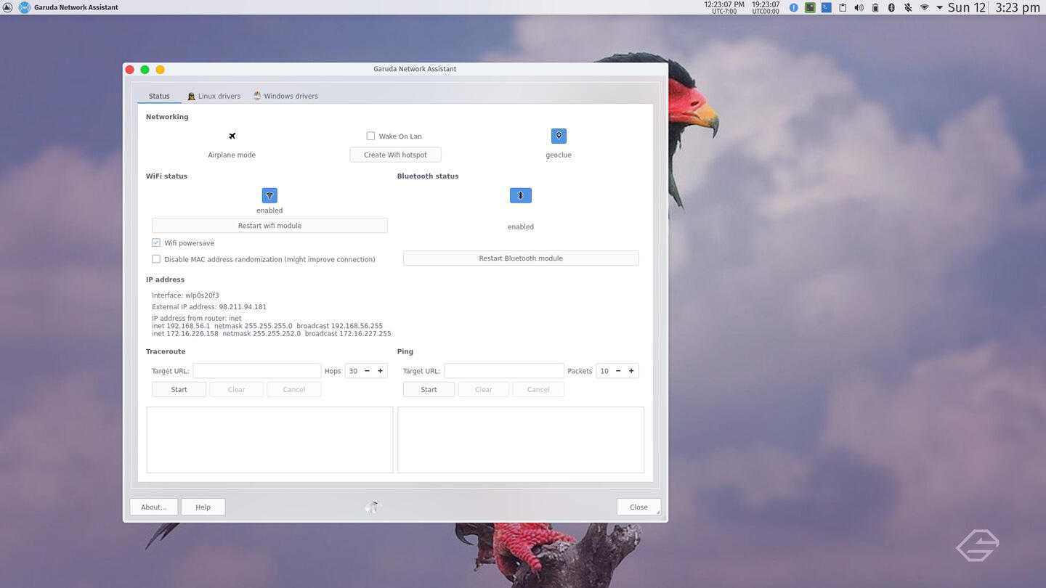Screen dimensions: 1046x588
Task: Click the Packets value field showing 10
Action: (x=604, y=371)
